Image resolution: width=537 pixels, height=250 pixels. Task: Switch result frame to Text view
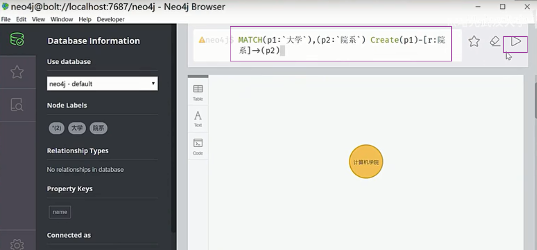[x=198, y=118]
